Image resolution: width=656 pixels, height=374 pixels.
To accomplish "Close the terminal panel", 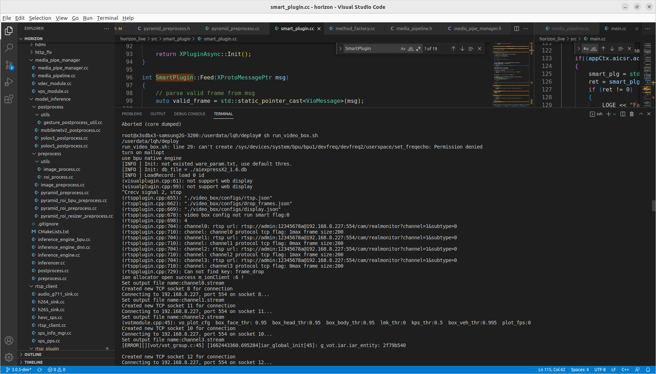I will (649, 114).
